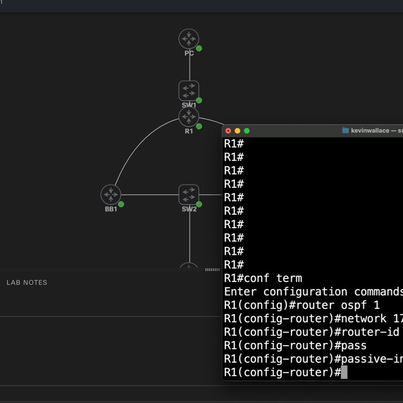Click the SW2 node label
The width and height of the screenshot is (403, 403).
(x=189, y=209)
